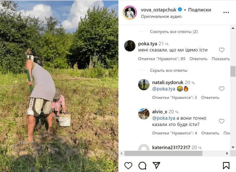View likes count "Отметки Нравится: 85"
The width and height of the screenshot is (236, 172).
[161, 59]
